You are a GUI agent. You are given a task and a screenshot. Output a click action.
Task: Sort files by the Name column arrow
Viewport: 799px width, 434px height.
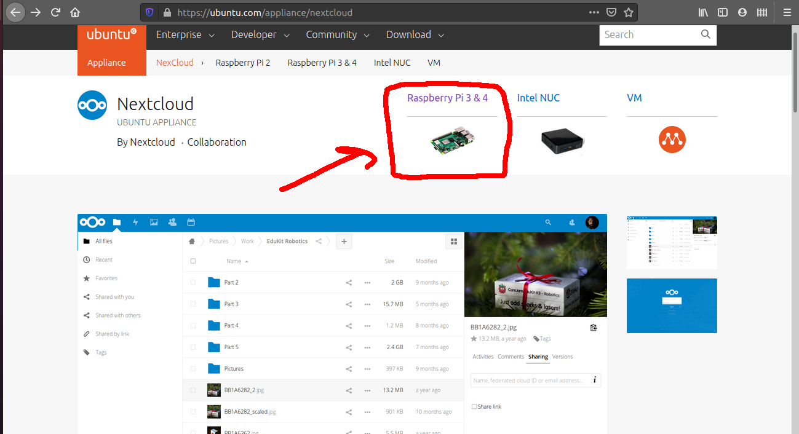pyautogui.click(x=247, y=262)
